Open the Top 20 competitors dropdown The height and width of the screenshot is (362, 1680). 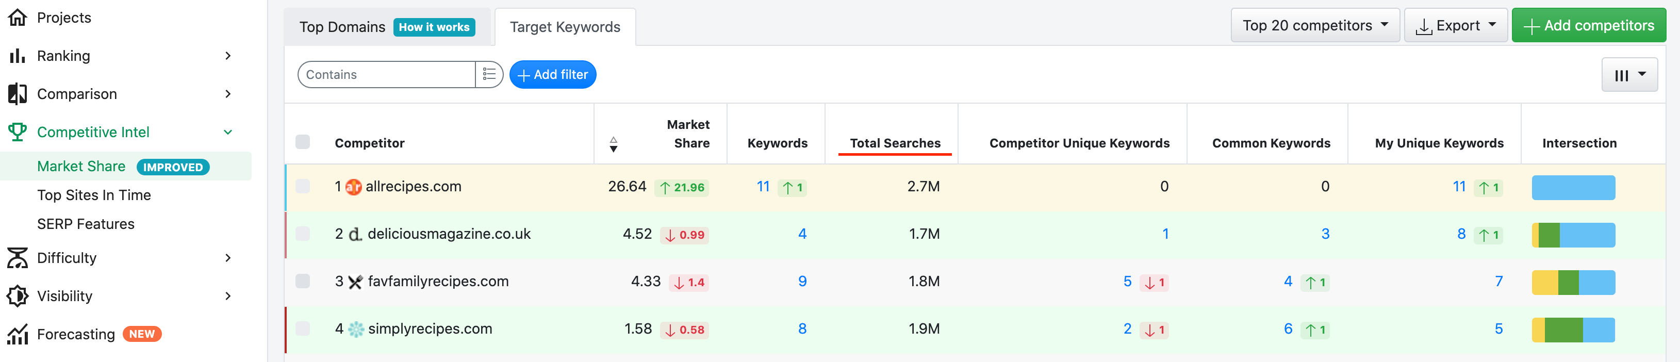(x=1315, y=25)
